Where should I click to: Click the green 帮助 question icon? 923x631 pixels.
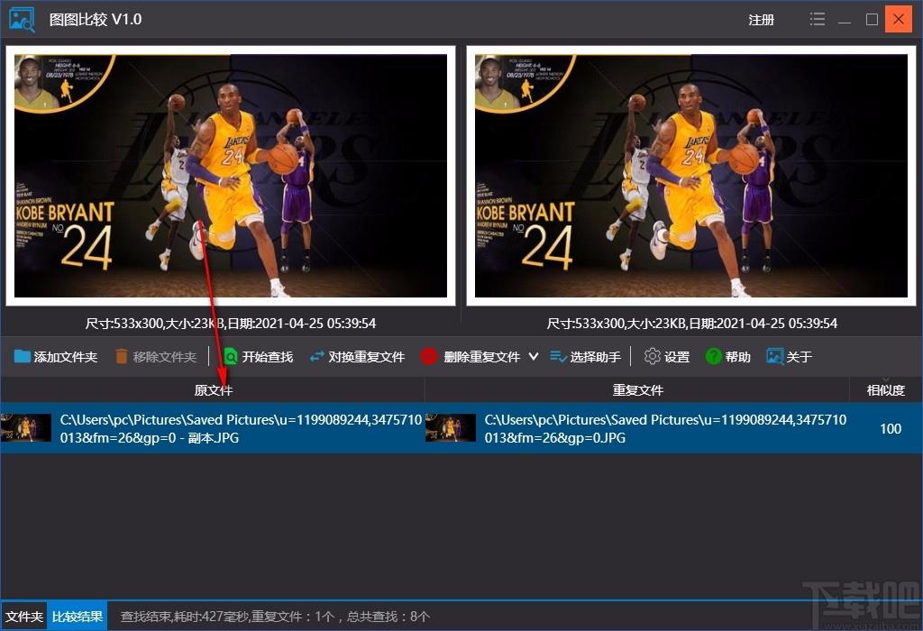(714, 356)
